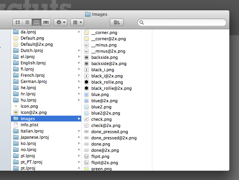
Task: Click the search magnifier icon
Action: point(142,22)
